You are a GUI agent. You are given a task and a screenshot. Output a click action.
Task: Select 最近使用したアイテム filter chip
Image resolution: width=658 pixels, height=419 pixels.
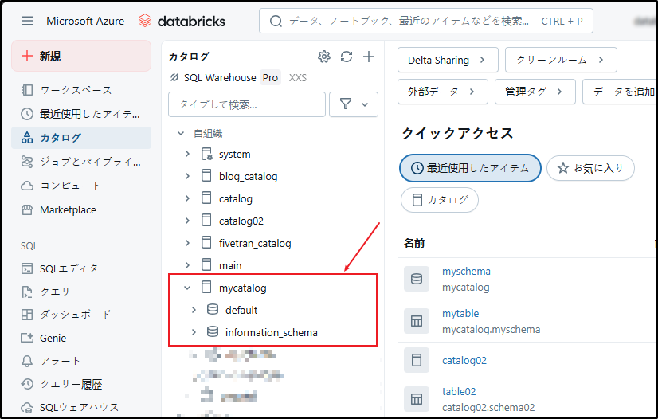(x=470, y=168)
